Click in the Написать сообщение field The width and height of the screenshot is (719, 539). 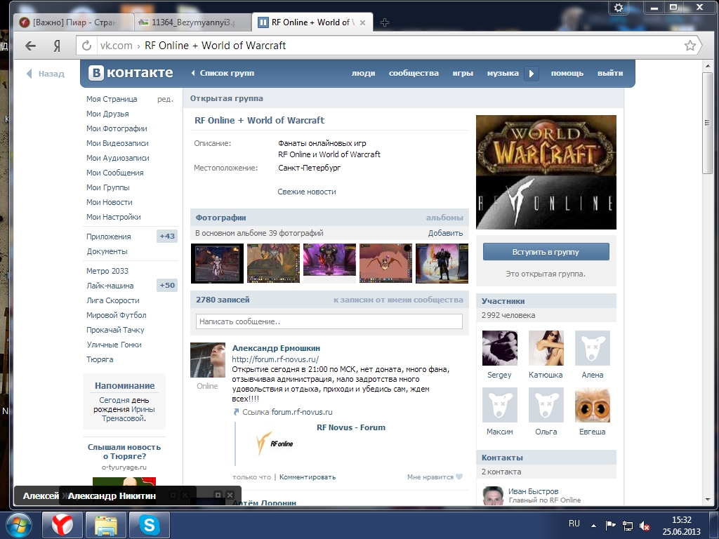click(329, 321)
